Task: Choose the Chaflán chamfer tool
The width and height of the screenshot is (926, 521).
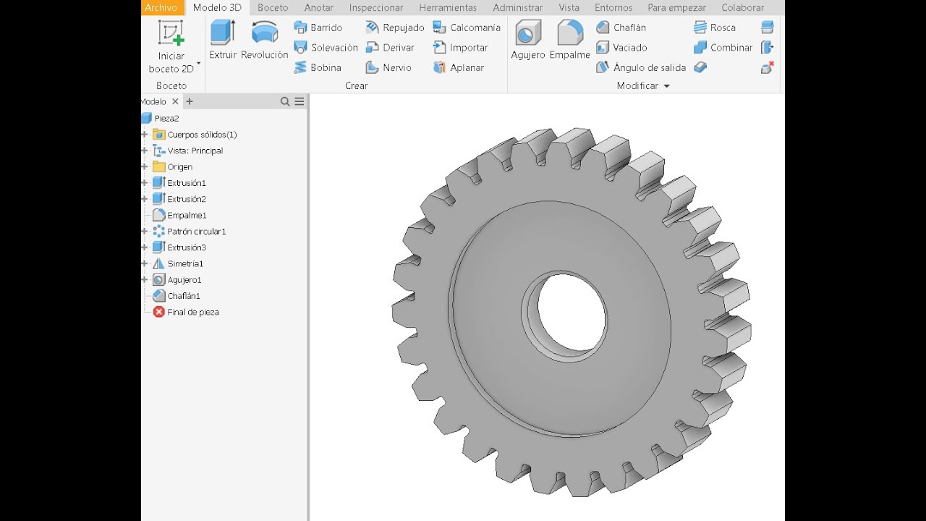Action: (x=621, y=27)
